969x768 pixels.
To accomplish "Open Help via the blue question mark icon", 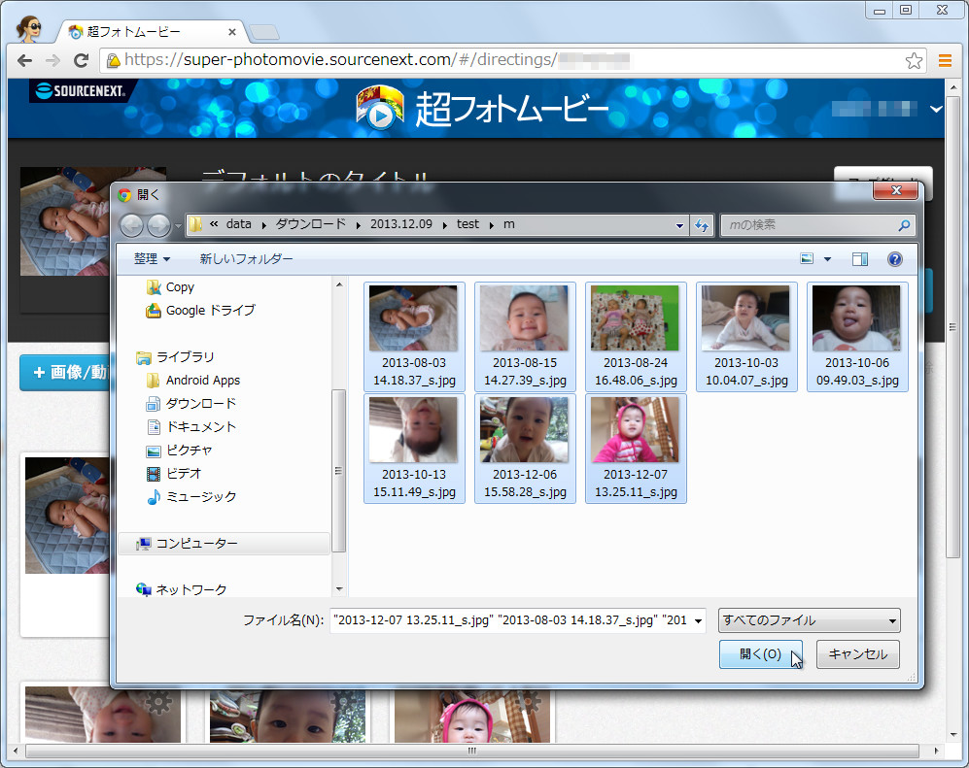I will click(894, 259).
